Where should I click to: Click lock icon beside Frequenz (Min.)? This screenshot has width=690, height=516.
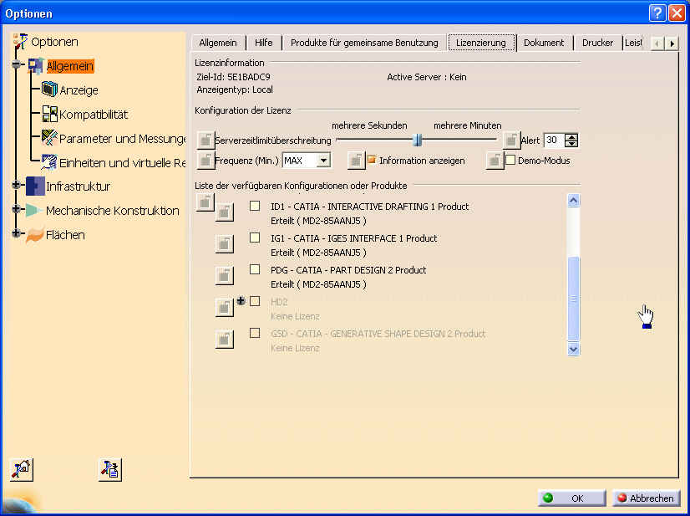coord(205,161)
